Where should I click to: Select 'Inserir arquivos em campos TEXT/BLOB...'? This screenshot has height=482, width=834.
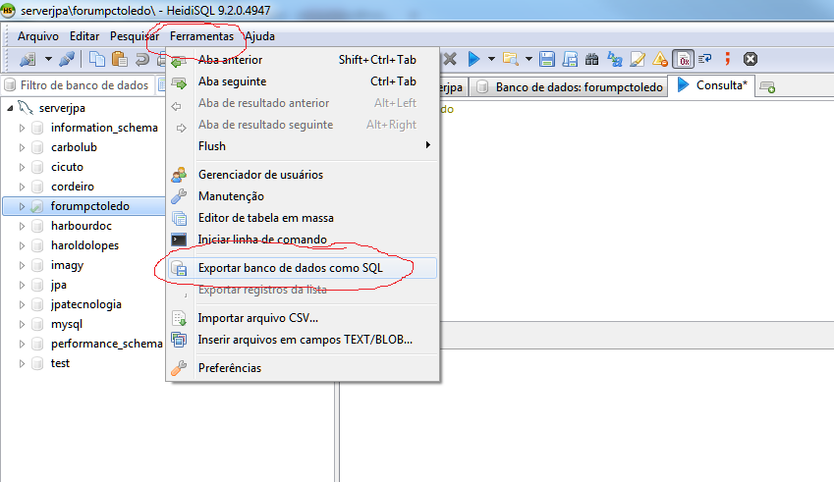click(303, 340)
